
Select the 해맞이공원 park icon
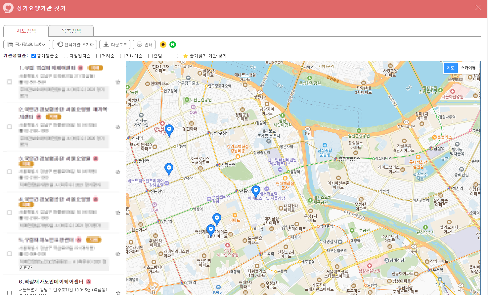282,115
